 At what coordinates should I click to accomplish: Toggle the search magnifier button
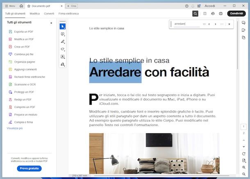pos(195,14)
